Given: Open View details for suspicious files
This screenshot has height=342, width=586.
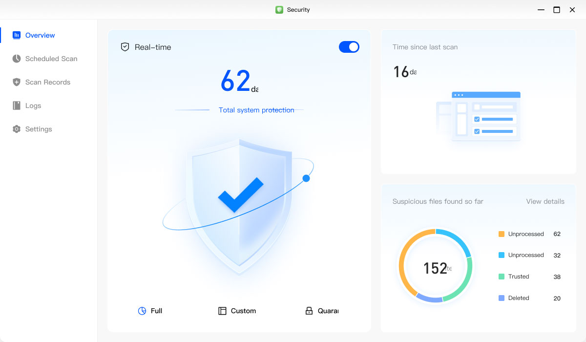Looking at the screenshot, I should 544,201.
